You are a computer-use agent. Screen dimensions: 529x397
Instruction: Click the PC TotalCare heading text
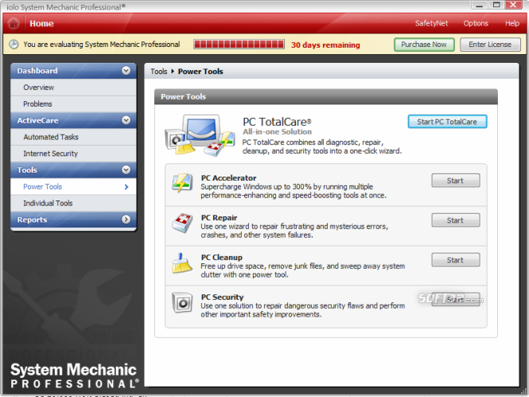(277, 122)
